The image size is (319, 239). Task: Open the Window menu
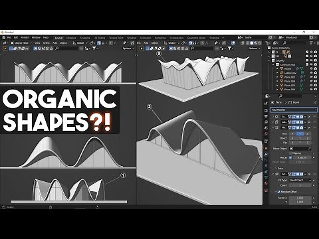point(36,38)
